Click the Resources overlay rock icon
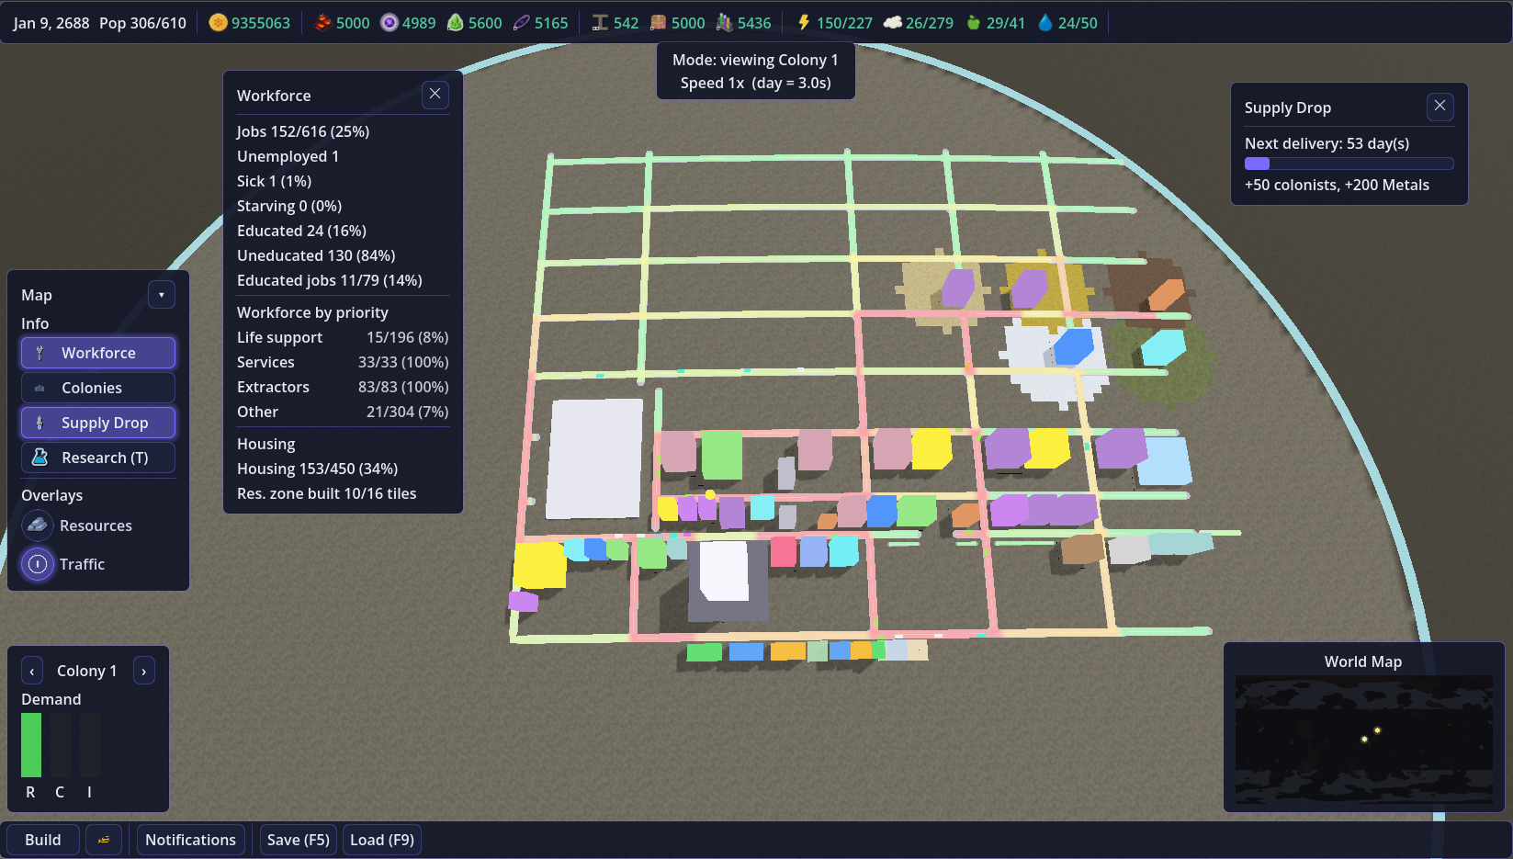Viewport: 1513px width, 859px height. [x=38, y=526]
